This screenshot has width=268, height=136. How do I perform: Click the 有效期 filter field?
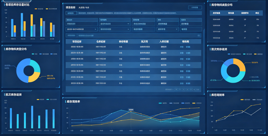(191, 29)
